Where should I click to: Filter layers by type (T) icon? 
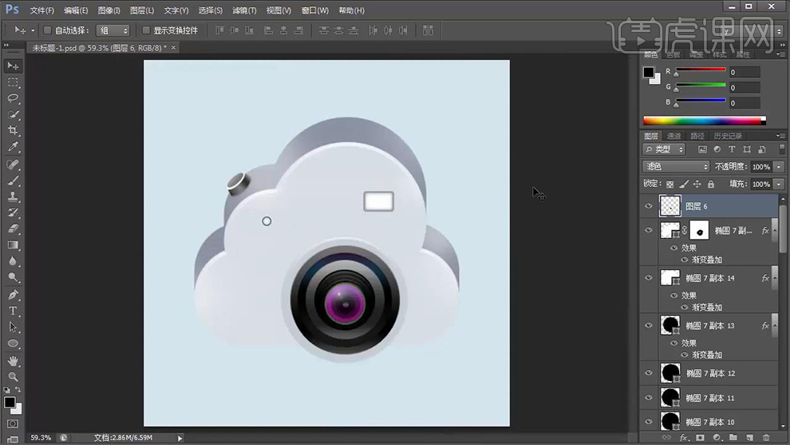tap(732, 149)
